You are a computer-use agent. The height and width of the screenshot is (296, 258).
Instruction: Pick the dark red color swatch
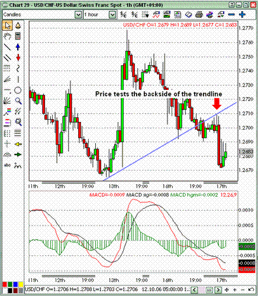pyautogui.click(x=15, y=291)
